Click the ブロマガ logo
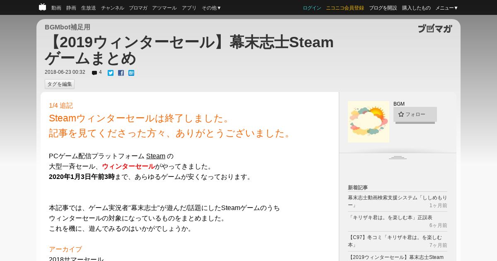This screenshot has height=261, width=497. pos(435,29)
